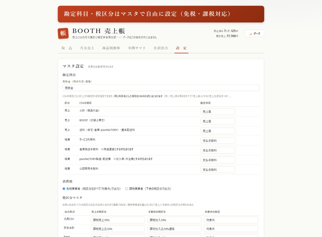Edit 汎用CSV sales tax category field
322x237 pixels.
(118, 220)
